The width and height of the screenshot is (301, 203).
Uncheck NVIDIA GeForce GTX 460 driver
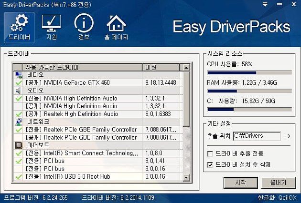click(x=19, y=83)
